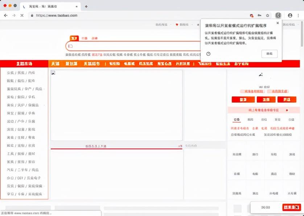
Task: Stop loading the Taobao page
Action: tap(22, 15)
